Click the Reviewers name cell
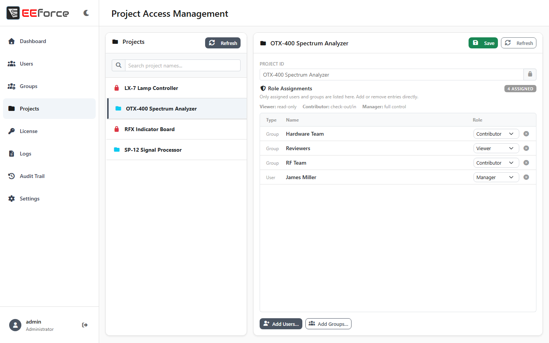Image resolution: width=549 pixels, height=343 pixels. click(298, 148)
